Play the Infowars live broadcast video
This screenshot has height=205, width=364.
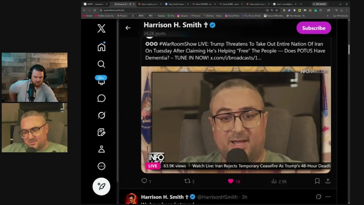pyautogui.click(x=236, y=120)
